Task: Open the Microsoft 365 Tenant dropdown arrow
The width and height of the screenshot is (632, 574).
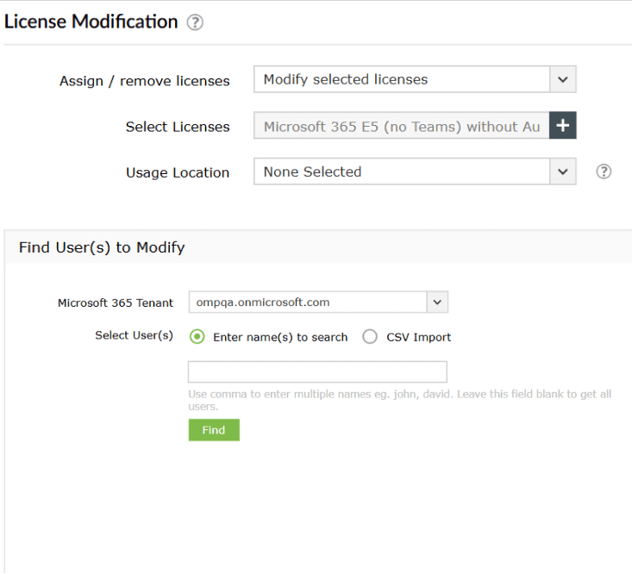Action: coord(437,303)
